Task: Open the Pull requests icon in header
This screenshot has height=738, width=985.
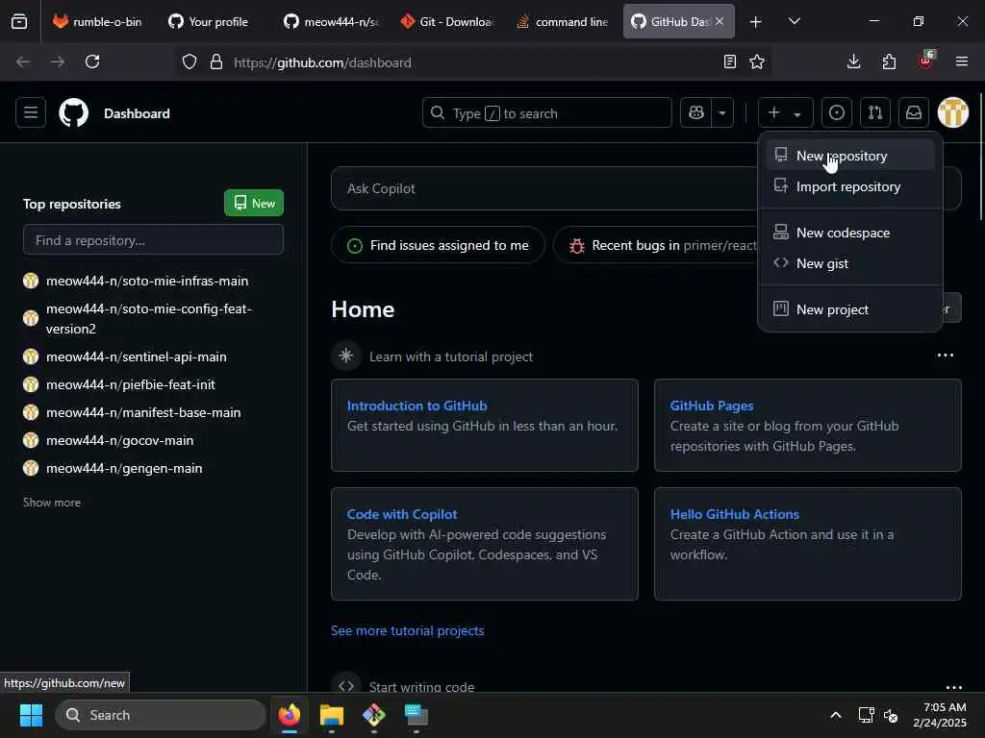Action: coord(875,113)
